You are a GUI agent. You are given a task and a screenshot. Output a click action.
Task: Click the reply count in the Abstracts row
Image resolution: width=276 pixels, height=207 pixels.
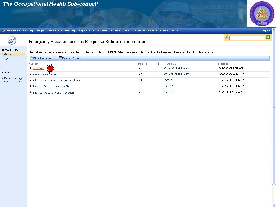point(140,67)
